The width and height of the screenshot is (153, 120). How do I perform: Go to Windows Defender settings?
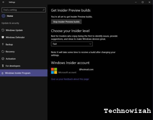pos(24,37)
